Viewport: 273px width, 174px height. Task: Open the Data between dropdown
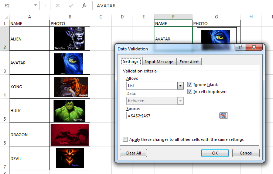180,101
